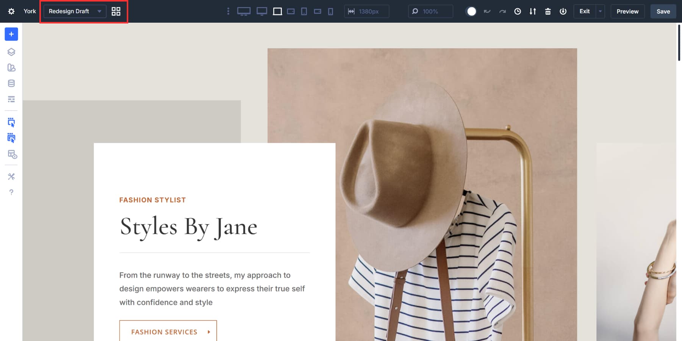Click the FASHION SERVICES button on the page
Viewport: 682px width, 341px height.
(168, 332)
